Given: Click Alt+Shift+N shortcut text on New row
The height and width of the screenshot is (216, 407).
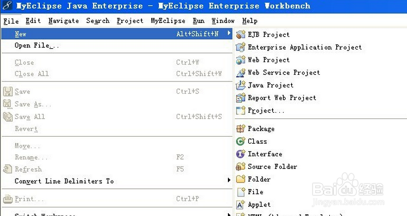Looking at the screenshot, I should (197, 34).
